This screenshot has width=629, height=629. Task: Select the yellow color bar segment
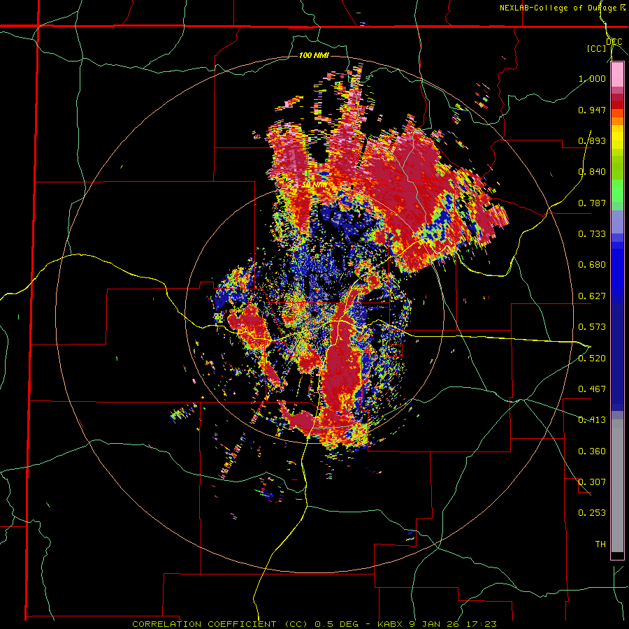coord(617,136)
